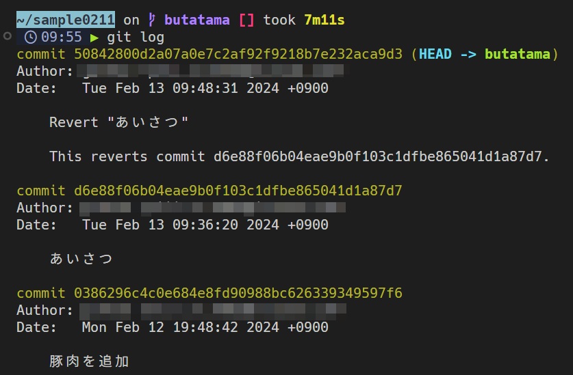Click the HEAD pointer label
The height and width of the screenshot is (375, 573).
[435, 54]
